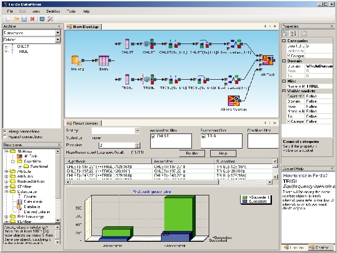Select the first hypothesis row in table
This screenshot has width=337, height=253.
(x=168, y=166)
